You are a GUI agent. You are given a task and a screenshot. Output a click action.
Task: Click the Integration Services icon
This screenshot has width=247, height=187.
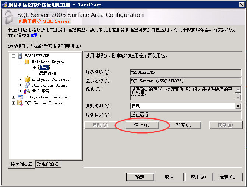coord(20,97)
